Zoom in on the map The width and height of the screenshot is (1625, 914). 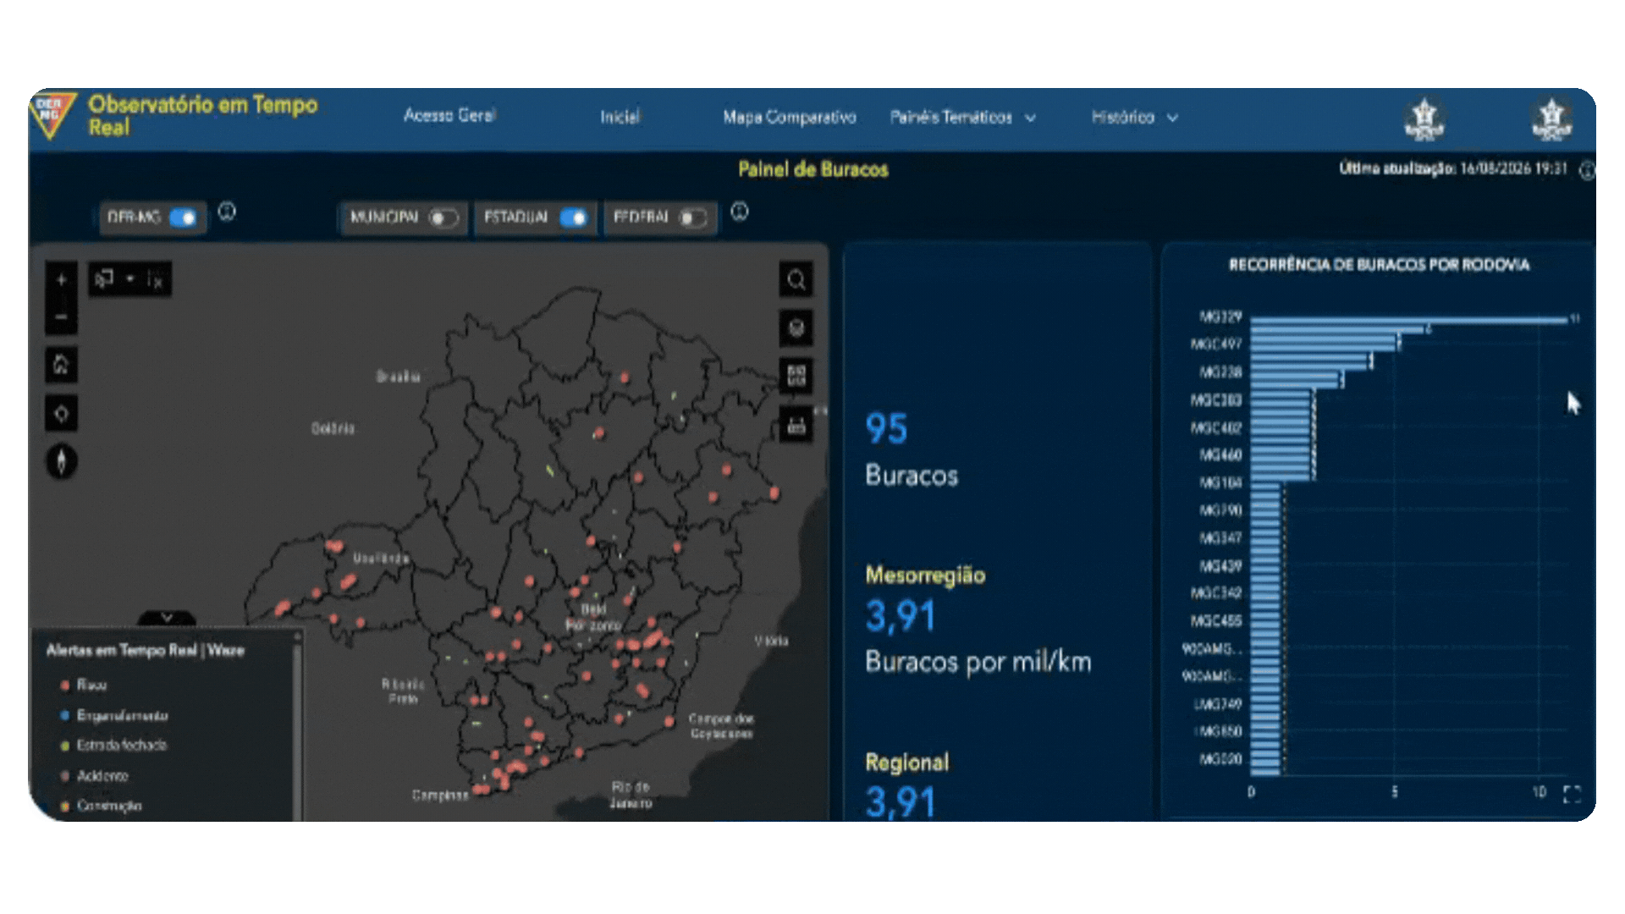pyautogui.click(x=61, y=280)
